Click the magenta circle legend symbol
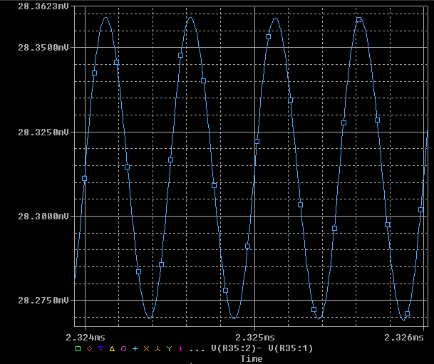The width and height of the screenshot is (434, 364). [x=123, y=348]
